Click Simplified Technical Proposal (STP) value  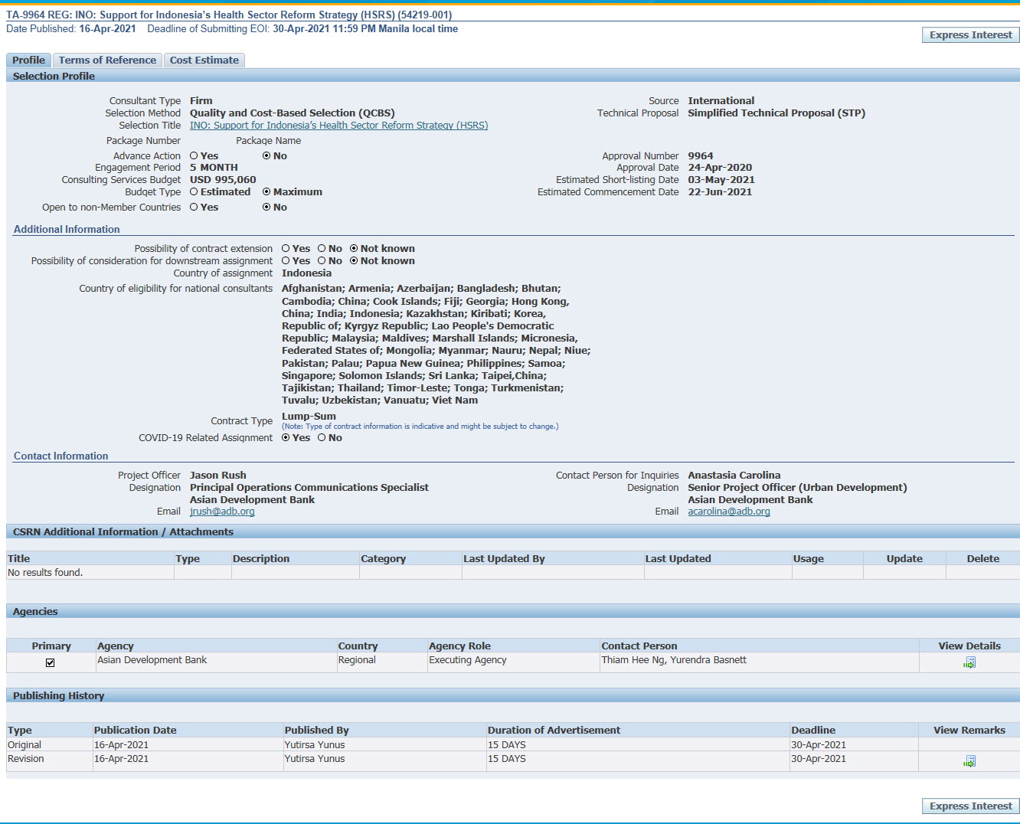(x=776, y=113)
